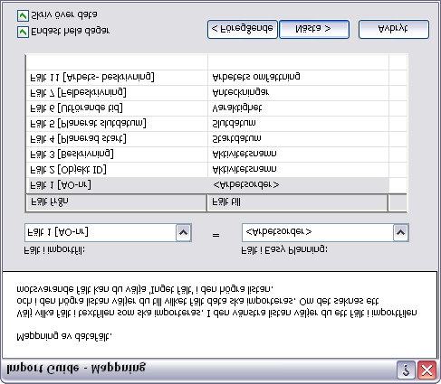Select the Fält 11 [Arbets- beskrivning] row
441x384 pixels.
[x=207, y=78]
